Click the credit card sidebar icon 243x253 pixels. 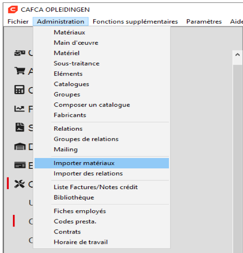(x=20, y=165)
